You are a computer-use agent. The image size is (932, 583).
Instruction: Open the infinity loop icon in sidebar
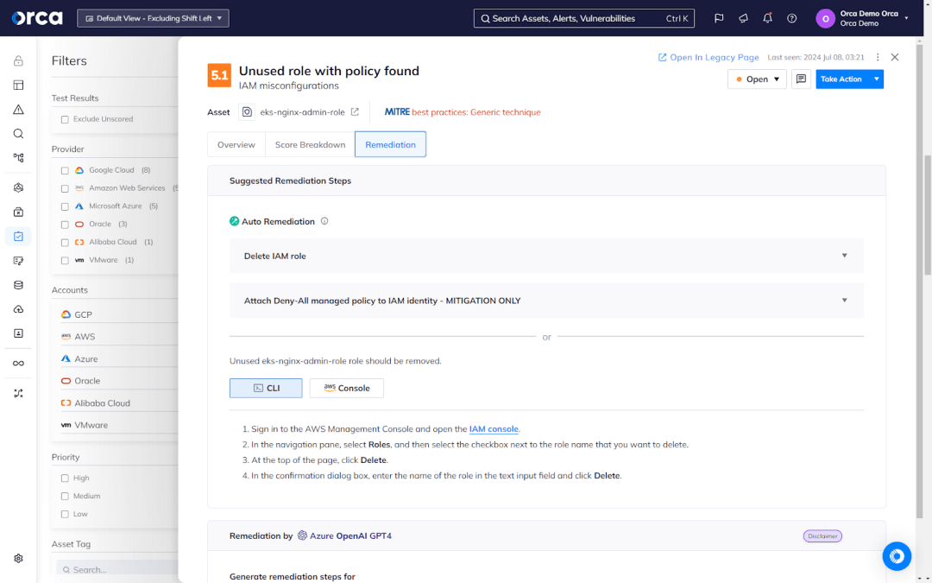[18, 364]
